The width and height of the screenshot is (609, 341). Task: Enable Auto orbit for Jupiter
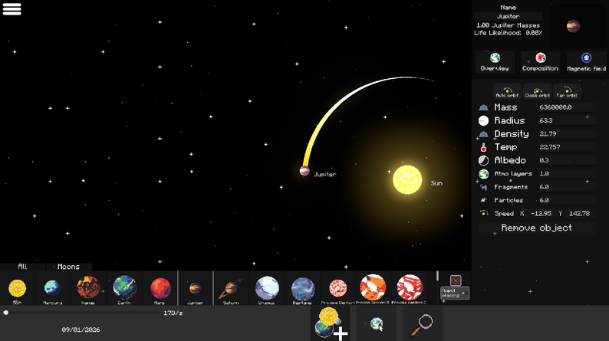pyautogui.click(x=507, y=92)
